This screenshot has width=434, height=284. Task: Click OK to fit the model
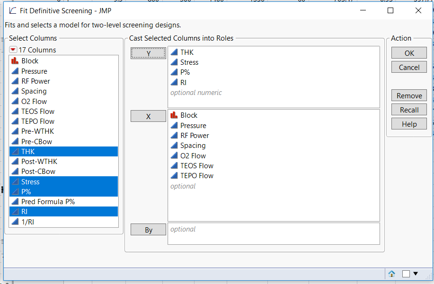[x=408, y=52]
